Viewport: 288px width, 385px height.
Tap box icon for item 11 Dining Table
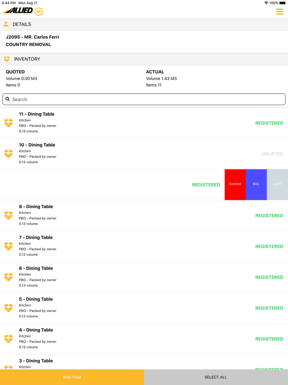[8, 123]
